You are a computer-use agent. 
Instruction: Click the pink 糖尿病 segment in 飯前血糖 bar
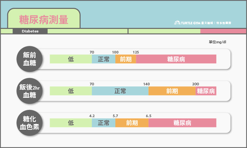coord(176,59)
